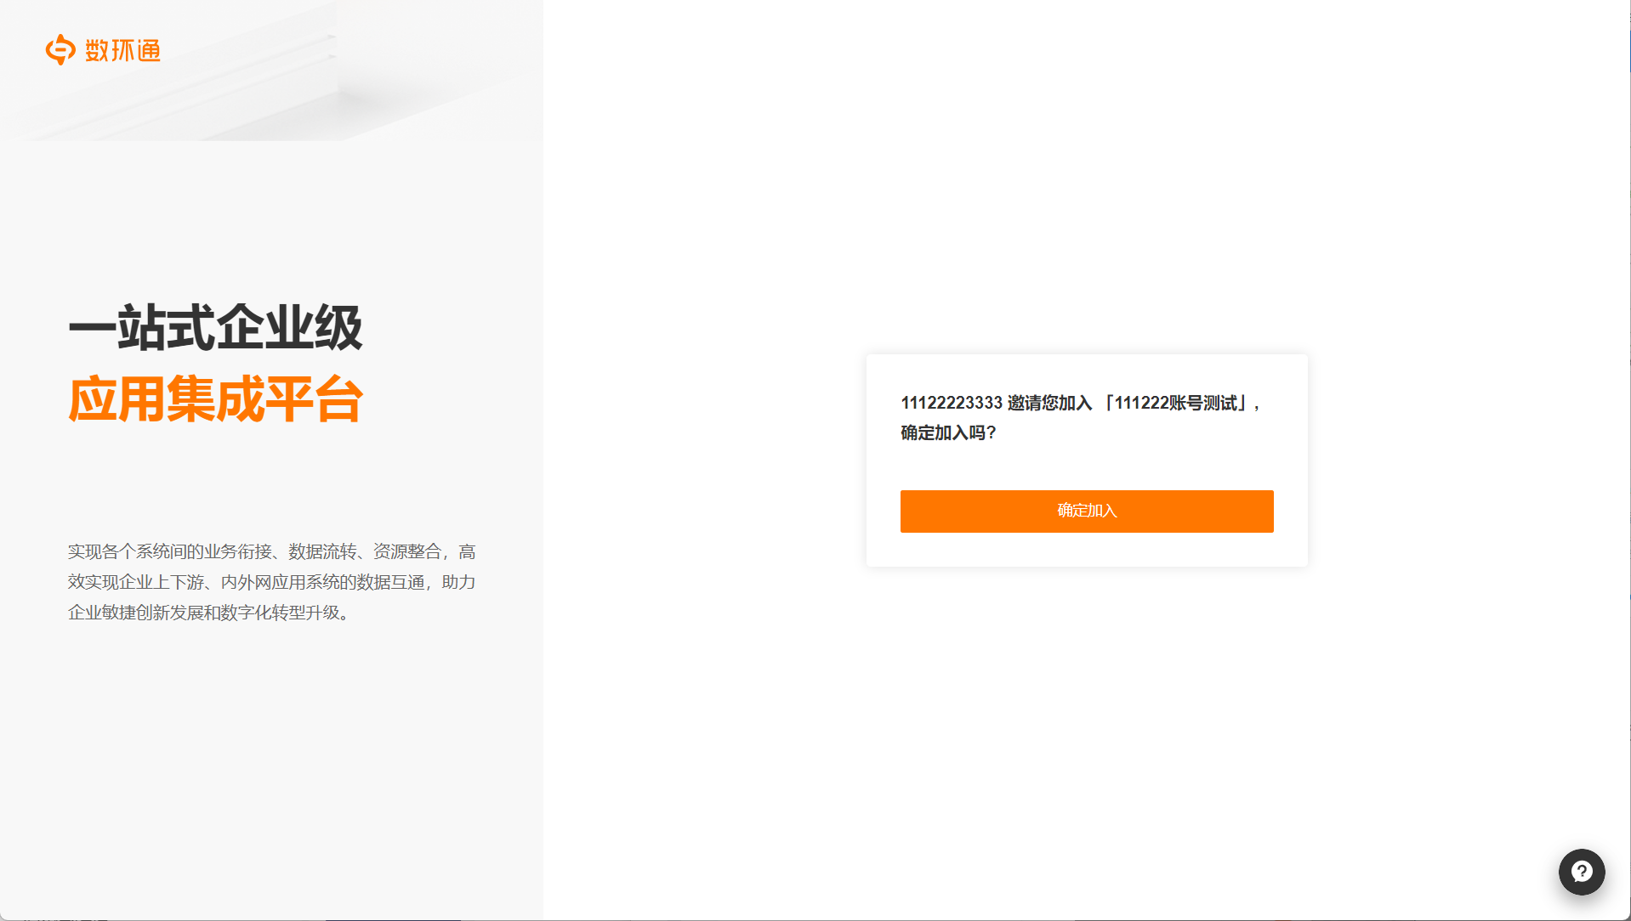The height and width of the screenshot is (921, 1631).
Task: Click the letter 应 in orange headline
Action: pos(92,398)
